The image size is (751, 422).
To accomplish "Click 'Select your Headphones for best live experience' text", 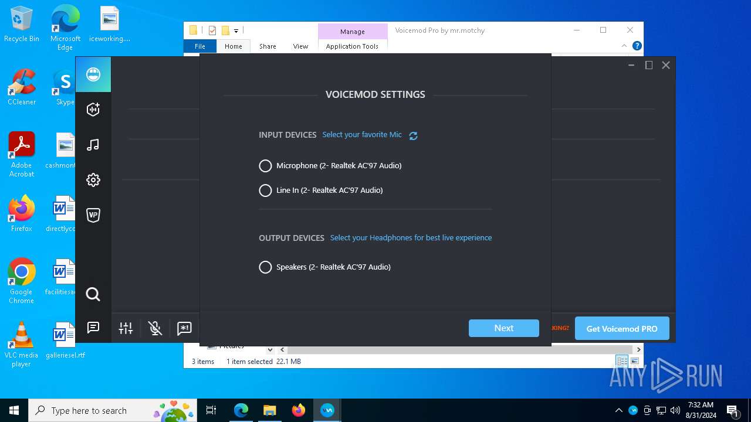I will tap(411, 238).
